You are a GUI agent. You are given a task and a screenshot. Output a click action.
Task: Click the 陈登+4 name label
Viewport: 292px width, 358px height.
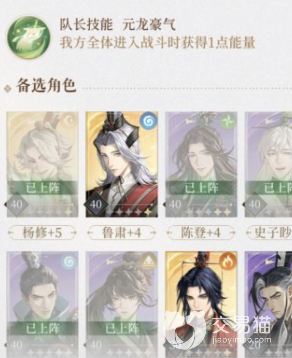pos(201,233)
